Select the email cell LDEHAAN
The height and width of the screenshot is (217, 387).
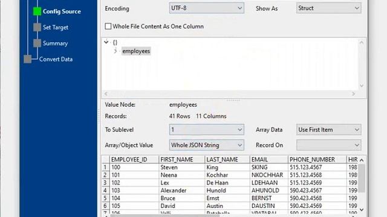click(268, 183)
